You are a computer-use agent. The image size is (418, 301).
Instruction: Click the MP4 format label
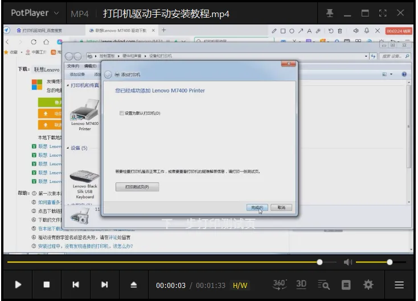(79, 14)
